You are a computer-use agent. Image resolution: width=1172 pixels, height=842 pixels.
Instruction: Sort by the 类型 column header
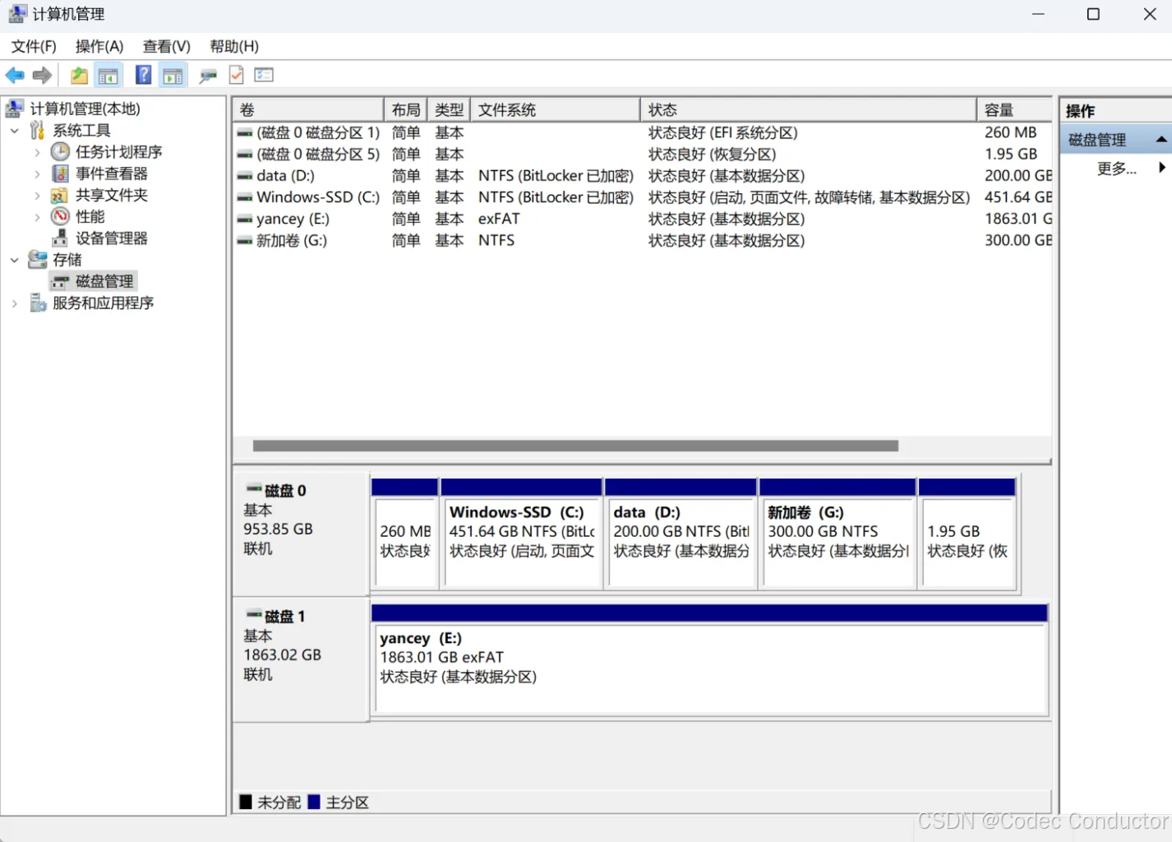tap(450, 110)
